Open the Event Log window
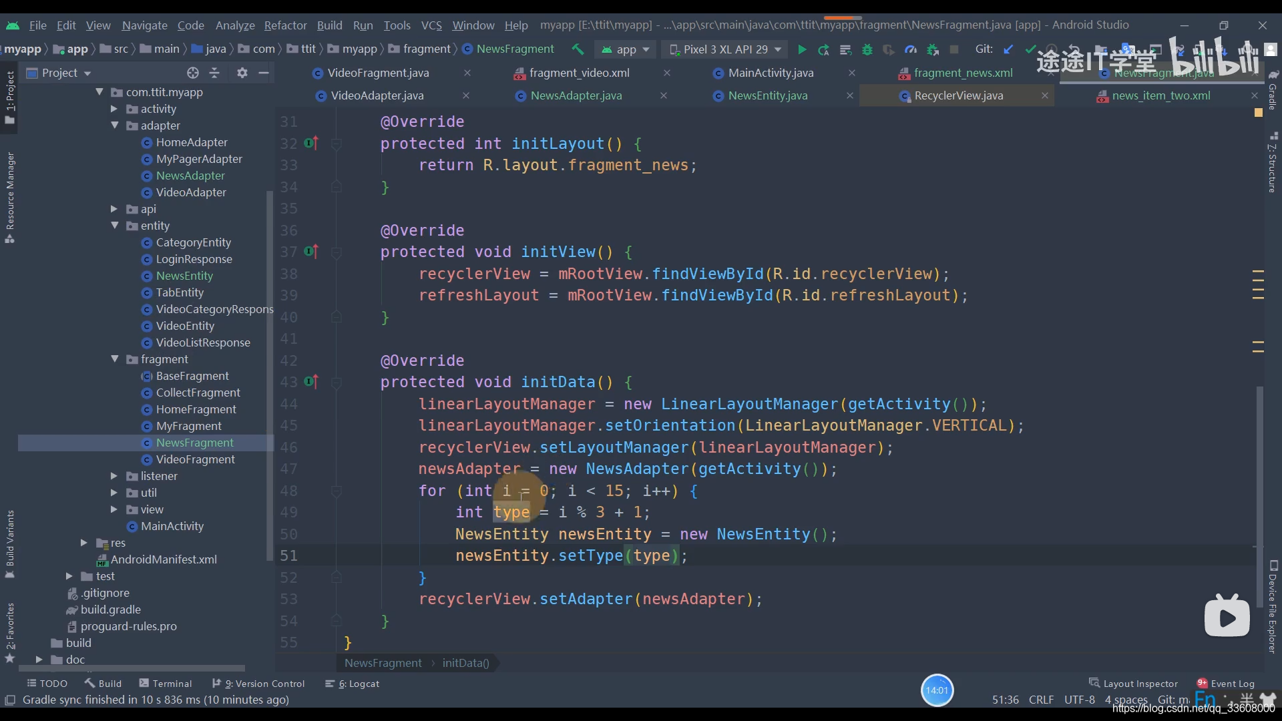 pyautogui.click(x=1226, y=683)
